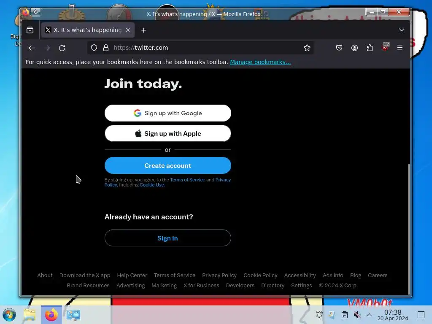Screen dimensions: 432x324
Task: Click Sign up with Apple button
Action: (x=168, y=133)
